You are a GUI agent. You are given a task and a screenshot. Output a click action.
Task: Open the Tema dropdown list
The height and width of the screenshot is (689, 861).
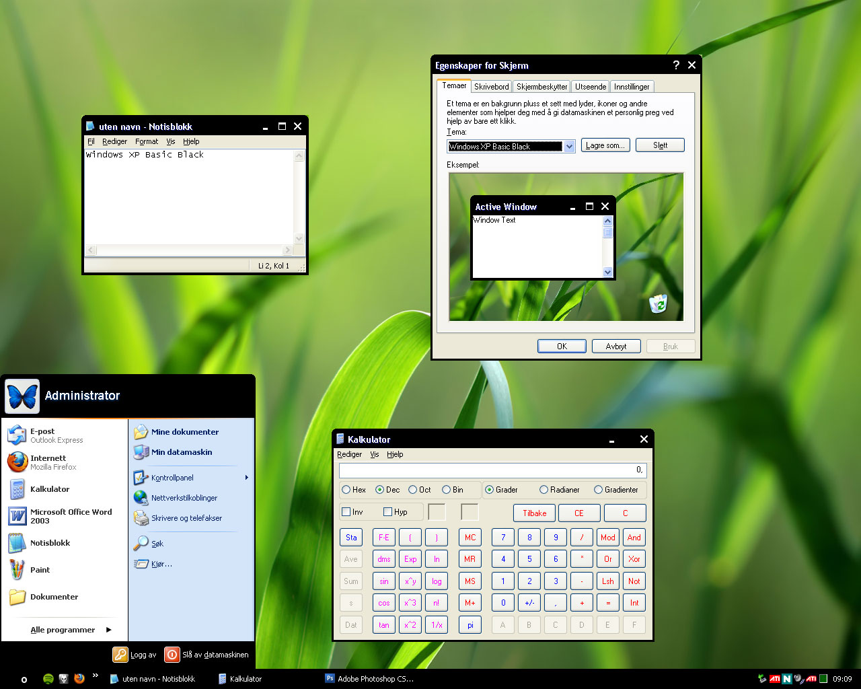(569, 146)
